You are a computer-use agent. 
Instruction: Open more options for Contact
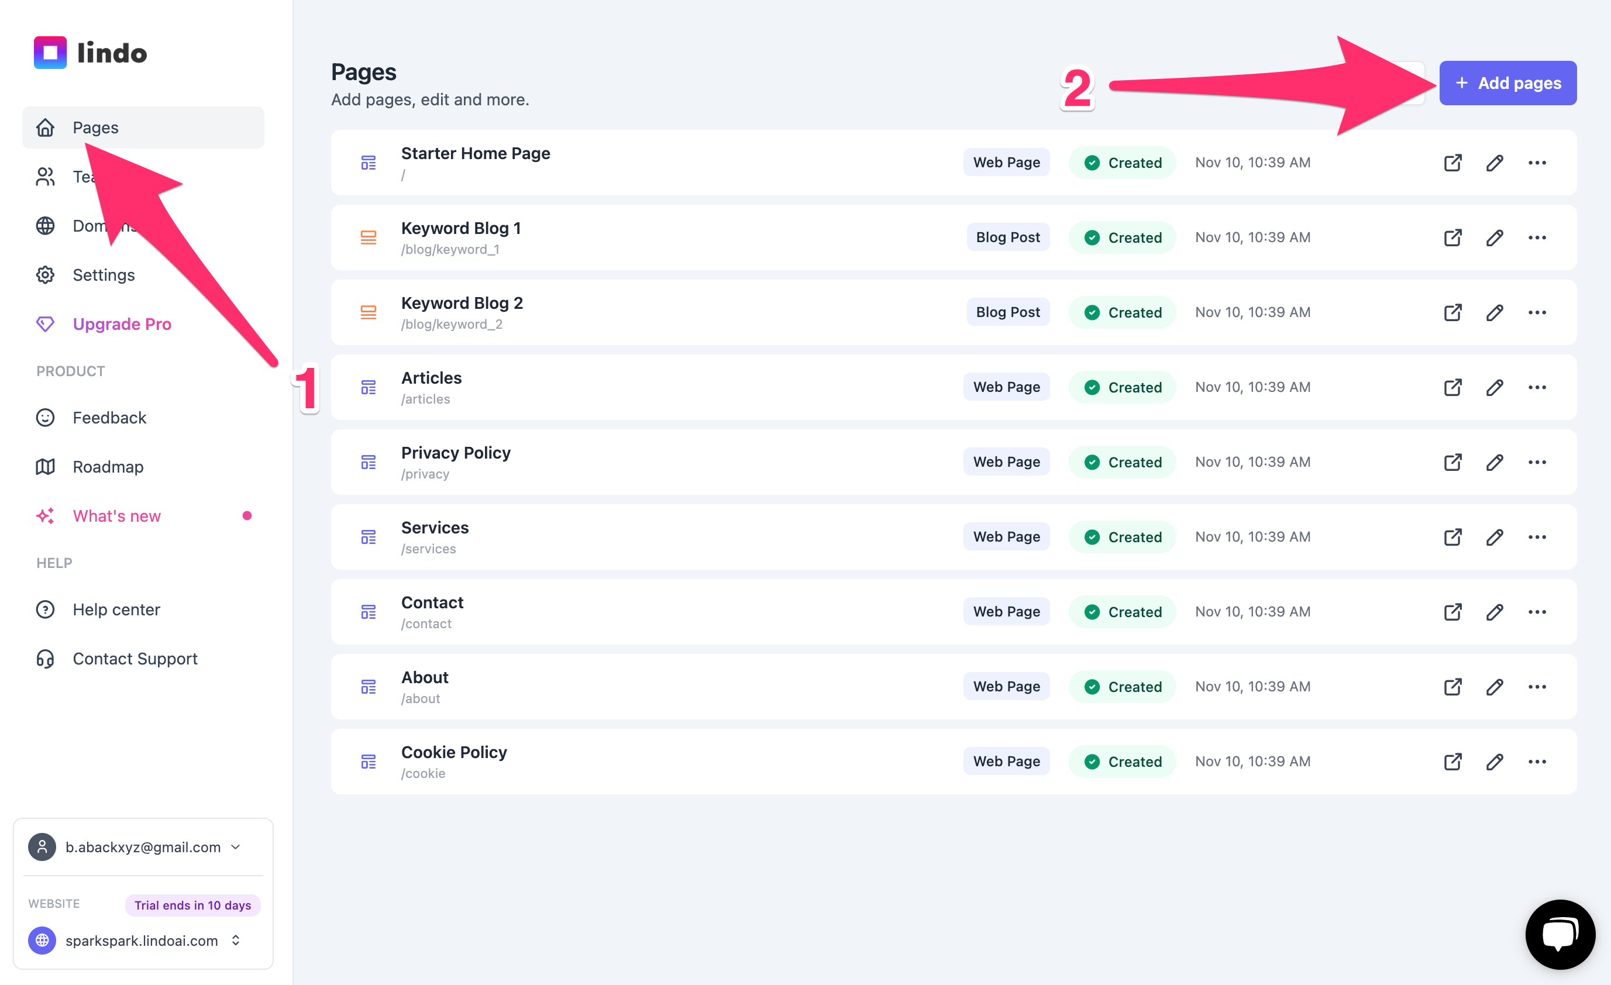pyautogui.click(x=1537, y=612)
